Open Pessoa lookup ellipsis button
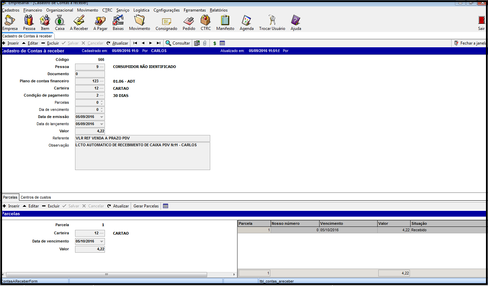The width and height of the screenshot is (488, 286). [102, 67]
